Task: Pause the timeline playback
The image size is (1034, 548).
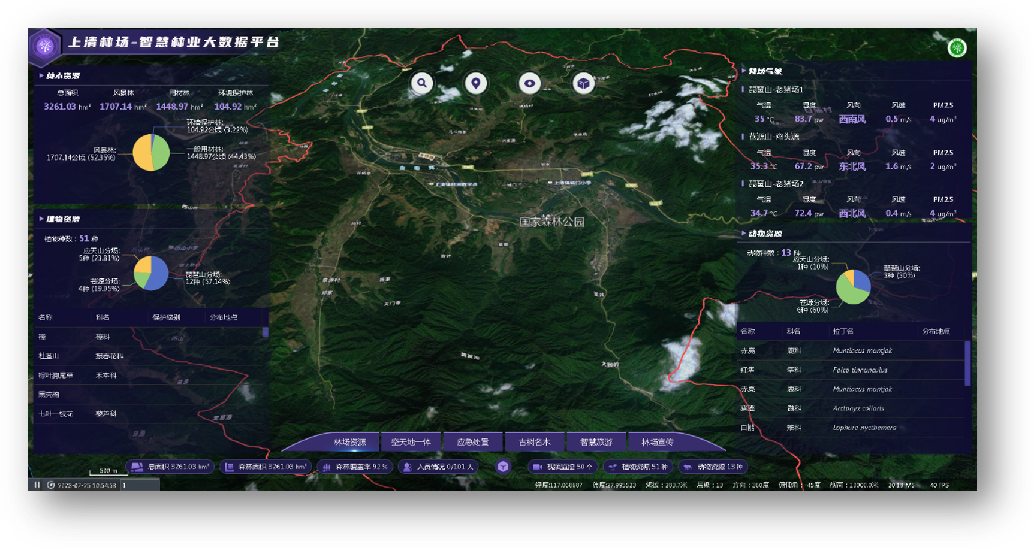Action: pyautogui.click(x=37, y=485)
